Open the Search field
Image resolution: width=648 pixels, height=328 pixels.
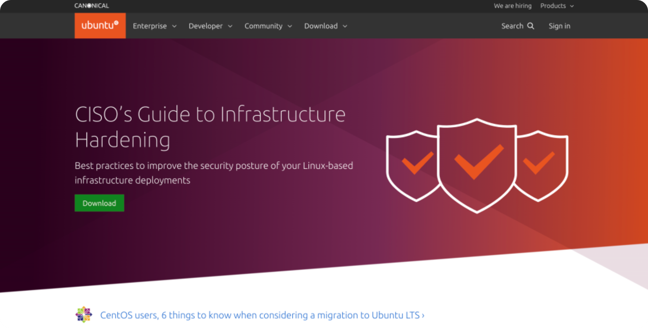tap(518, 26)
